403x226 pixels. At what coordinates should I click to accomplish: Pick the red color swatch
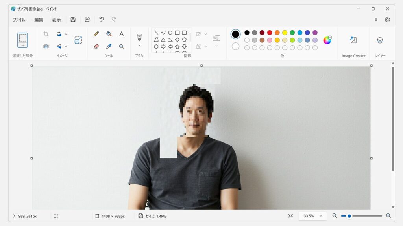tap(270, 33)
